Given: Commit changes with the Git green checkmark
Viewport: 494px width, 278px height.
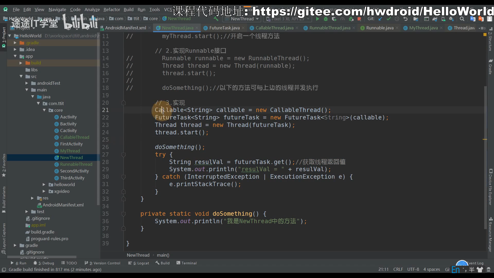Looking at the screenshot, I should pos(389,19).
